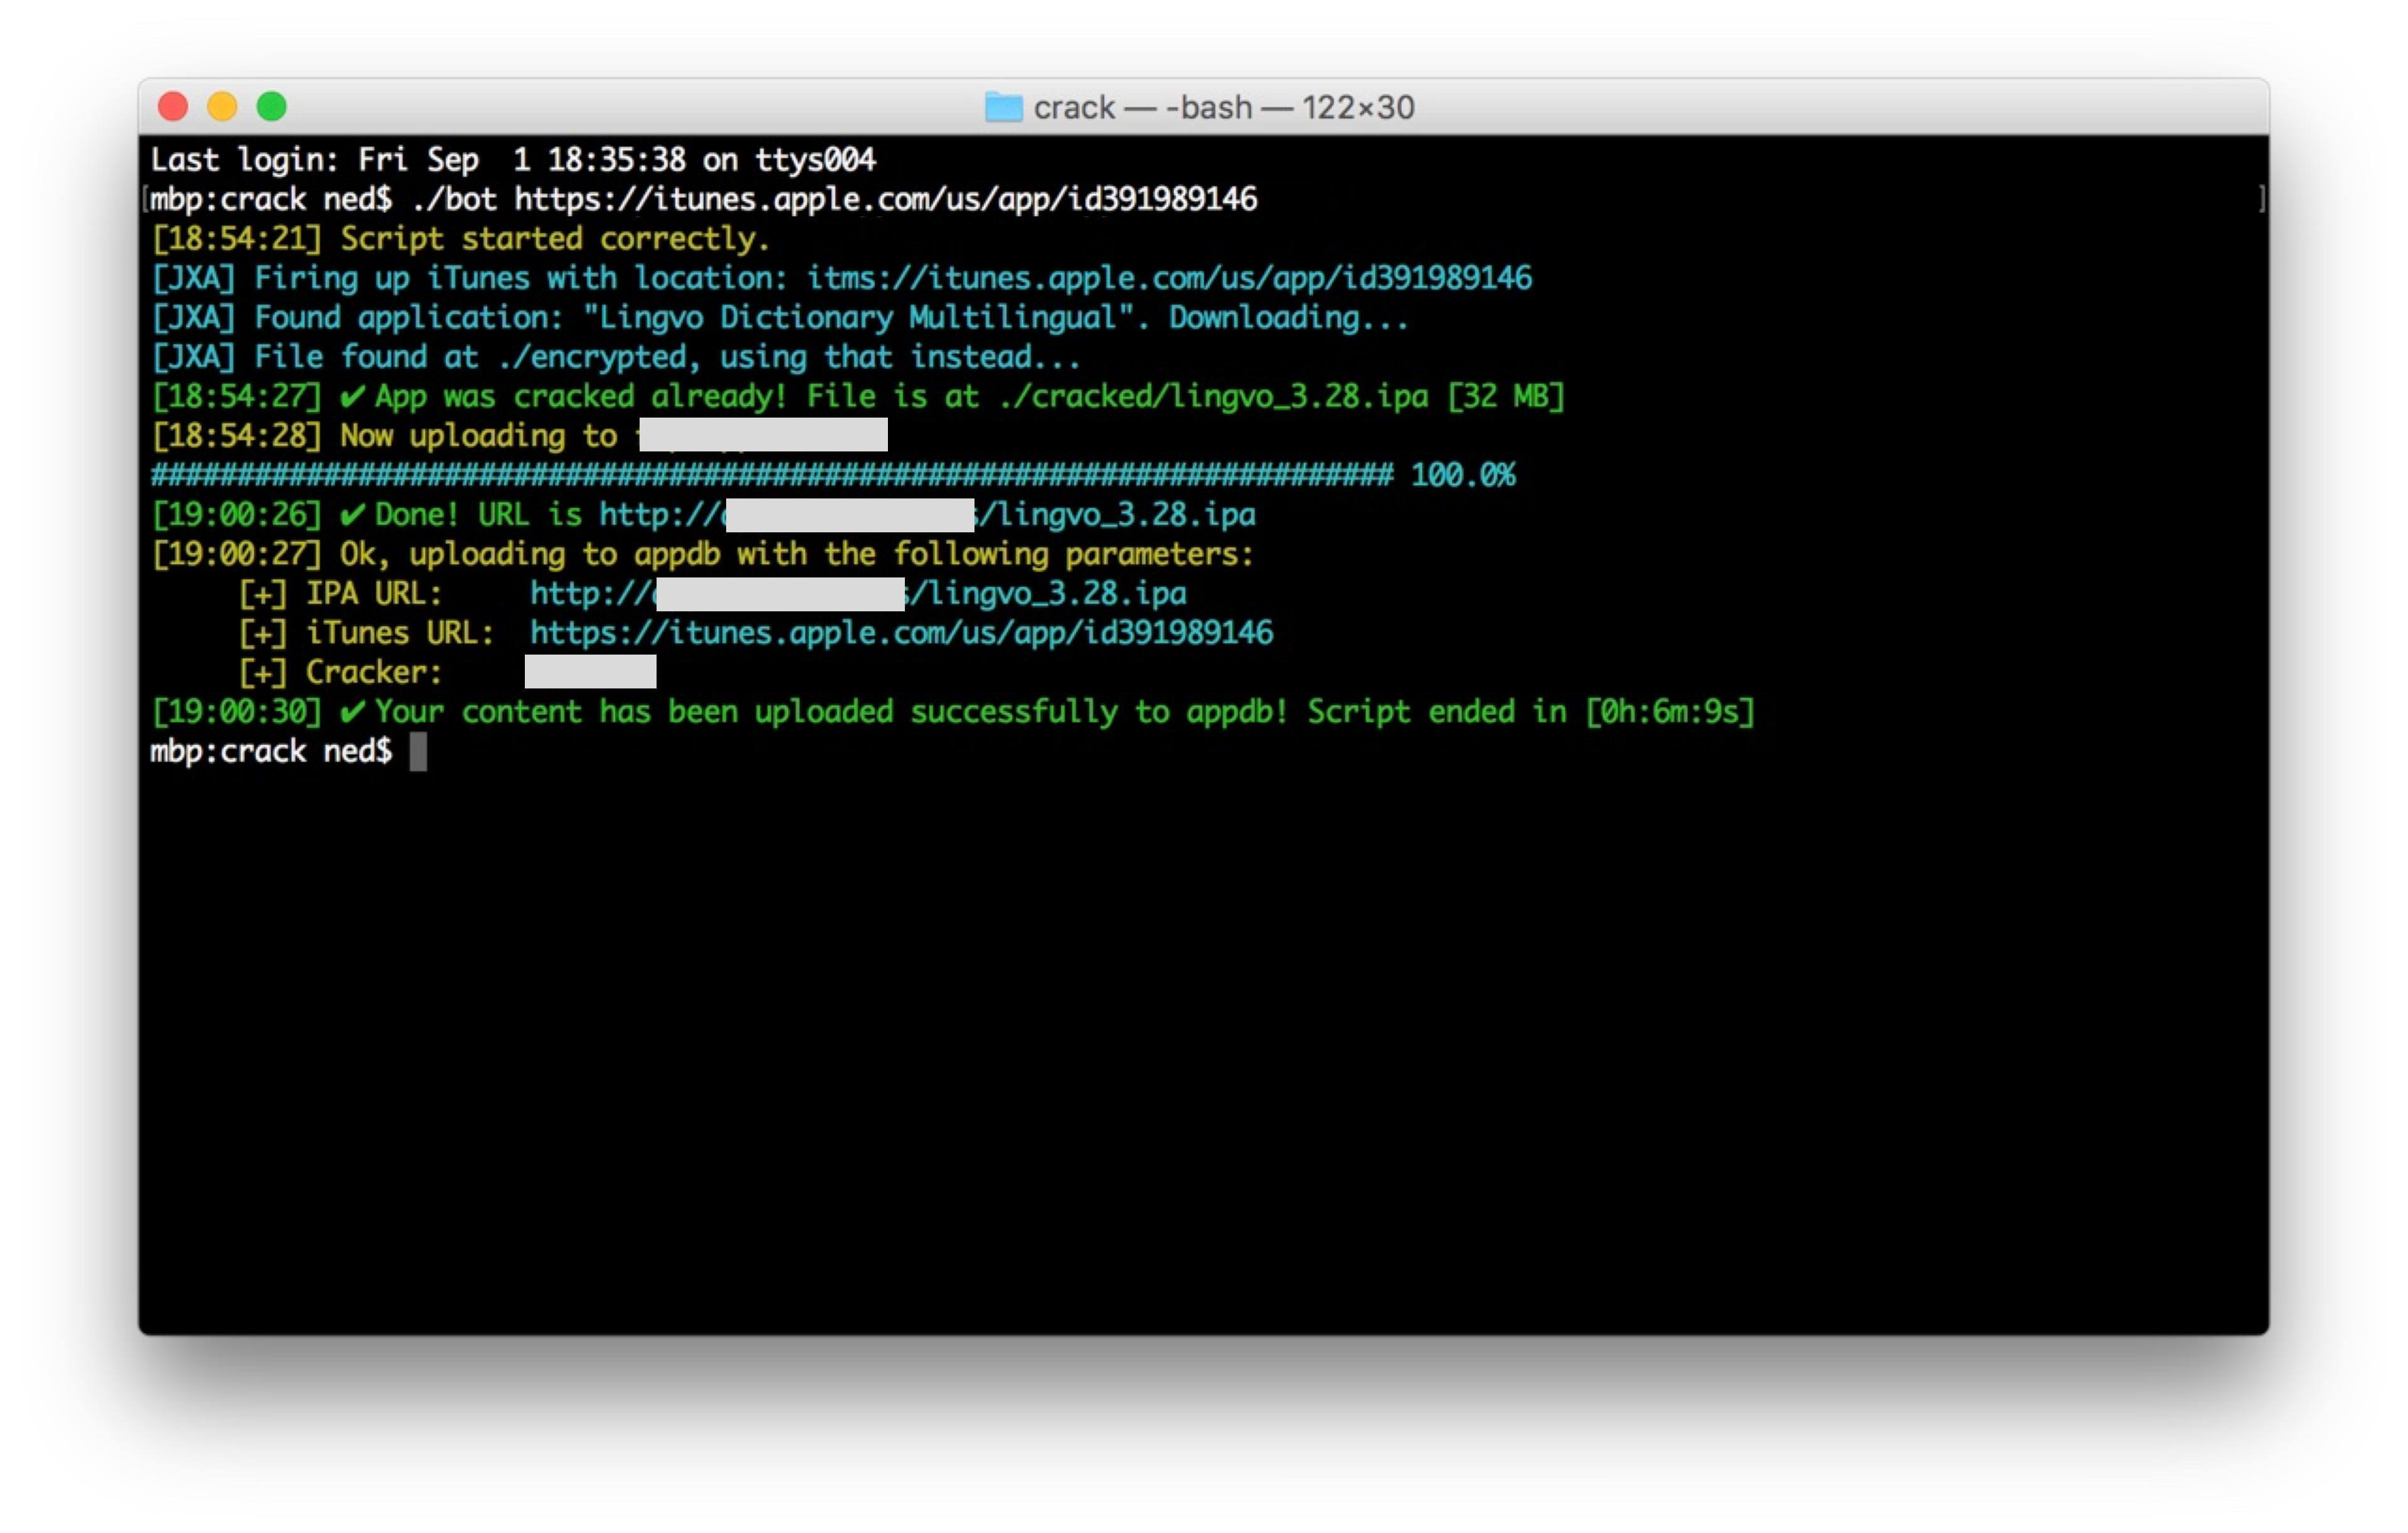Click the yellow minimize window button
This screenshot has width=2408, height=1533.
tap(222, 106)
